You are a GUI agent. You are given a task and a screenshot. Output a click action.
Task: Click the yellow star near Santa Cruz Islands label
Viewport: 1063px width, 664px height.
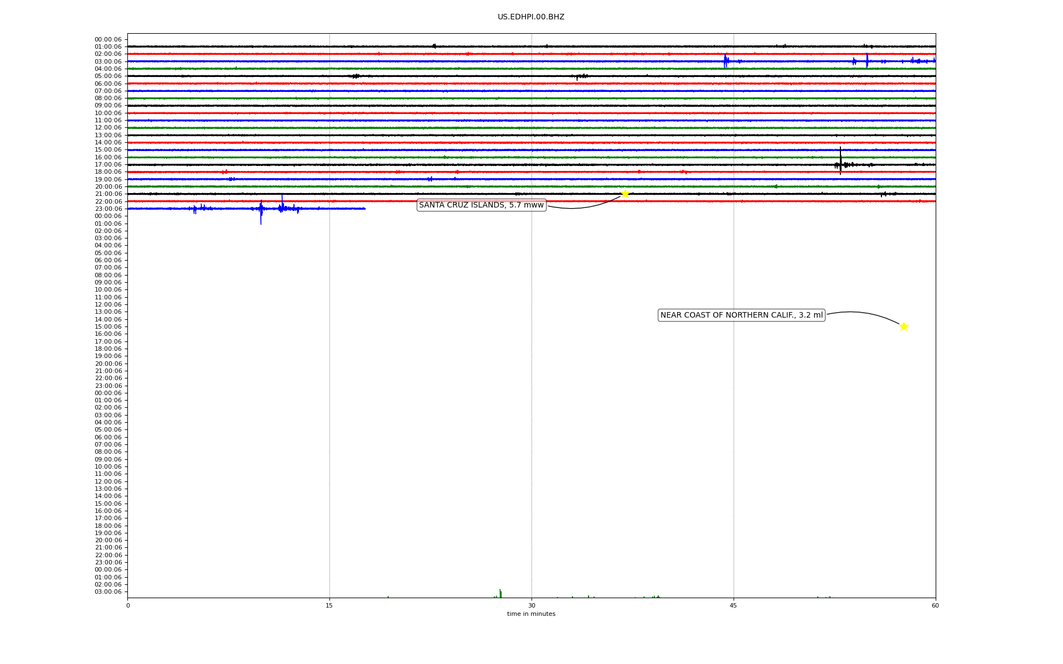click(x=625, y=194)
